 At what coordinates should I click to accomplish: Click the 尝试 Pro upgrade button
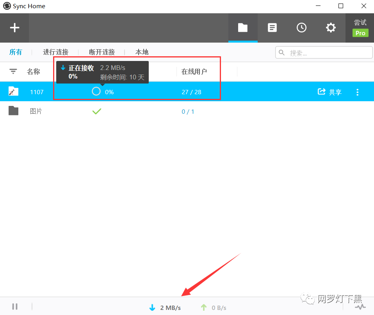(x=360, y=28)
